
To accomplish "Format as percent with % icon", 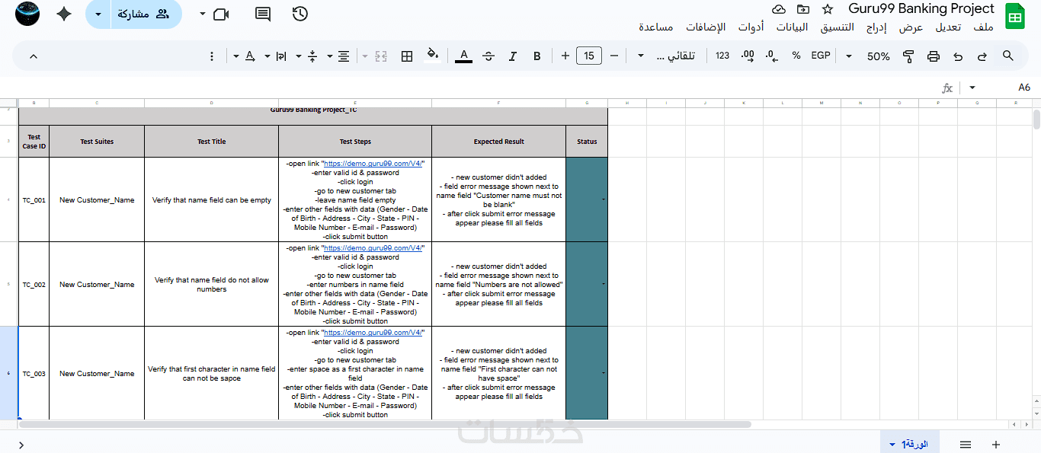I will [796, 56].
